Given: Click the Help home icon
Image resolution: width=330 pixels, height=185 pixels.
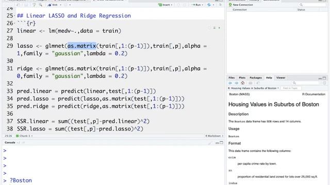Looking at the screenshot, I should pos(243,83).
